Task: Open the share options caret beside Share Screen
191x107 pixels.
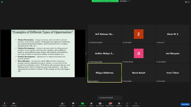Action: (86, 103)
